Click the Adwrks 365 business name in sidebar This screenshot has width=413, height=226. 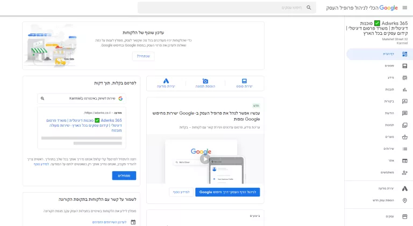[377, 28]
